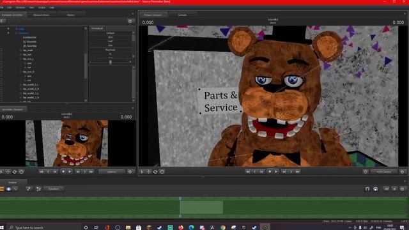Viewport: 409px width, 230px height.
Task: Switch to the Element Viewer tab
Action: pos(41,15)
